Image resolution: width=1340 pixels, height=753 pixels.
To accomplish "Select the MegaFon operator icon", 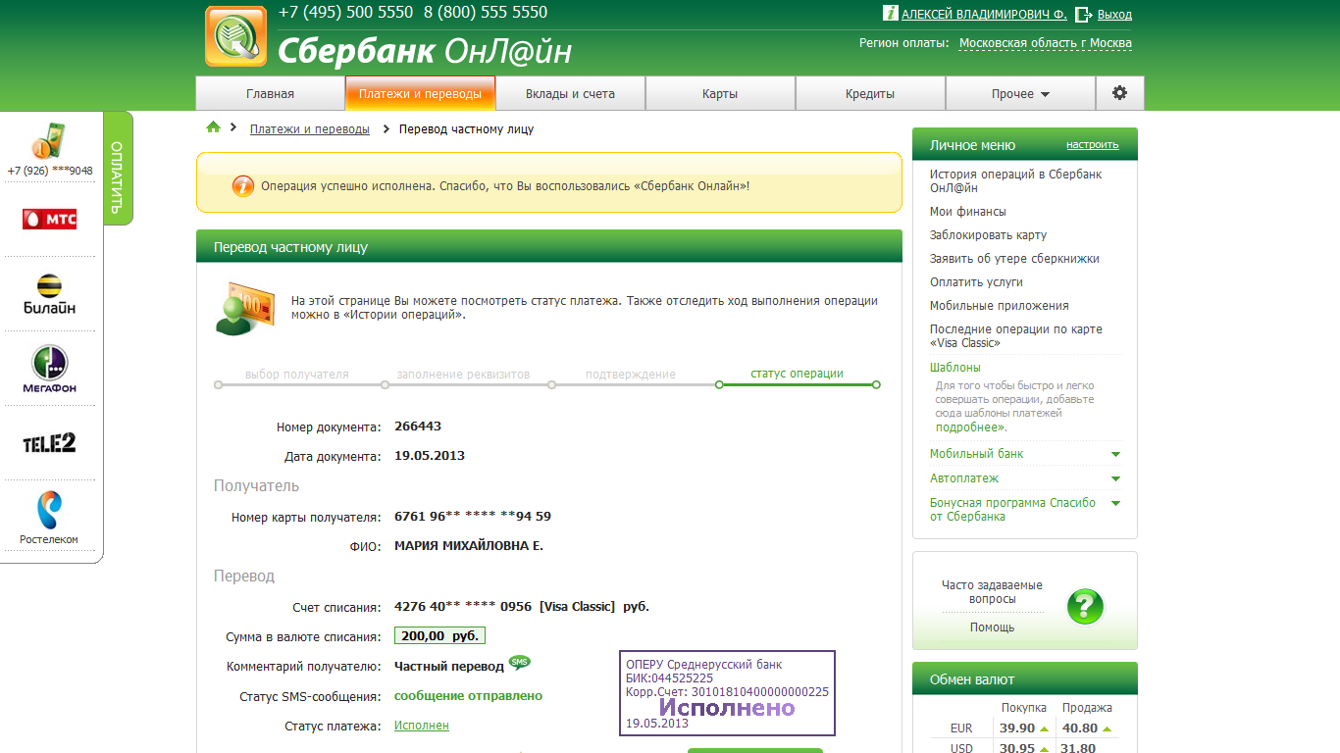I will (49, 370).
